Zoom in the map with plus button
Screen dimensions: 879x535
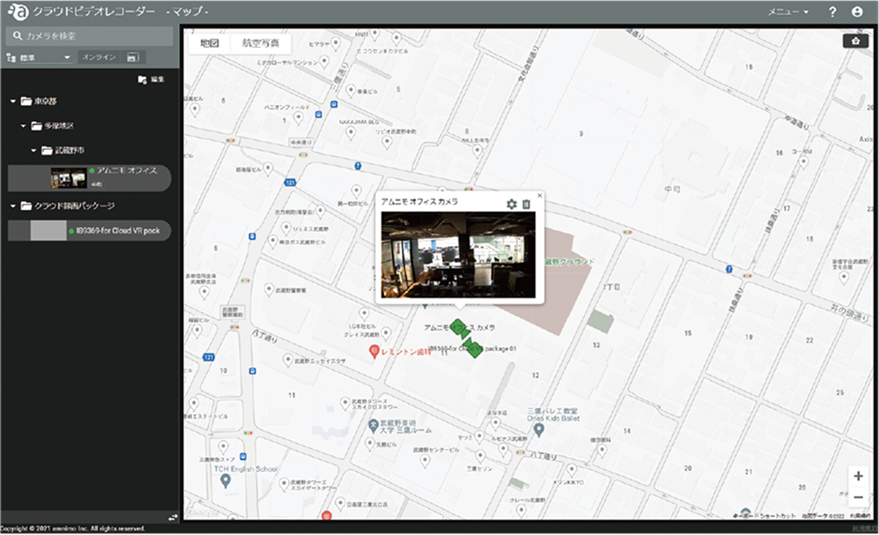[858, 476]
